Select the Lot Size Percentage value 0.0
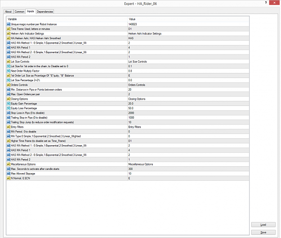Viewport: 281px width, 238px height. (188, 80)
